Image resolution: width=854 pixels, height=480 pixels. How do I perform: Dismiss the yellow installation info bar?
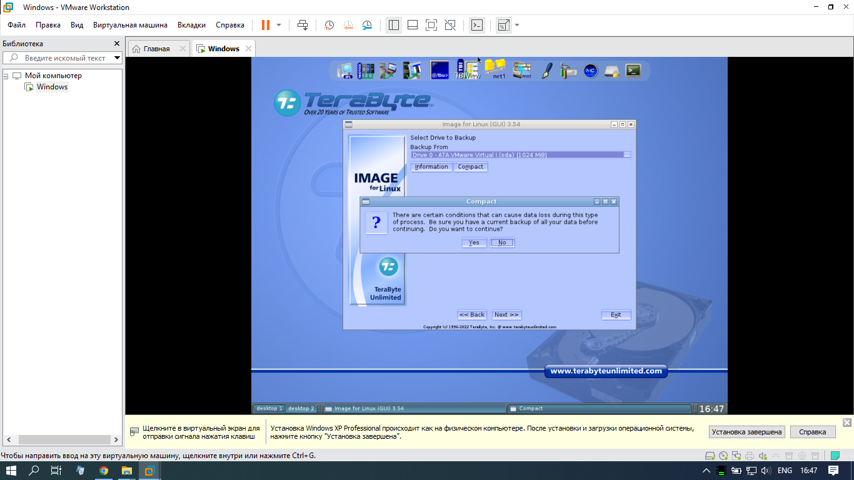pyautogui.click(x=847, y=422)
